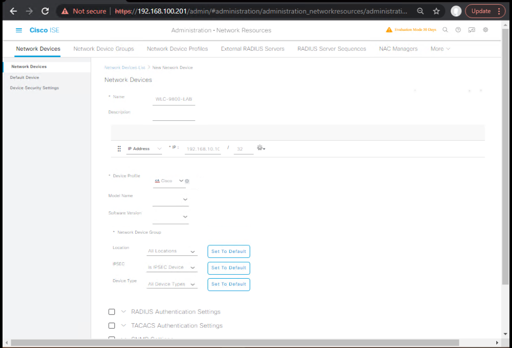Open the Is IPSEC Device dropdown
Image resolution: width=512 pixels, height=348 pixels.
172,268
